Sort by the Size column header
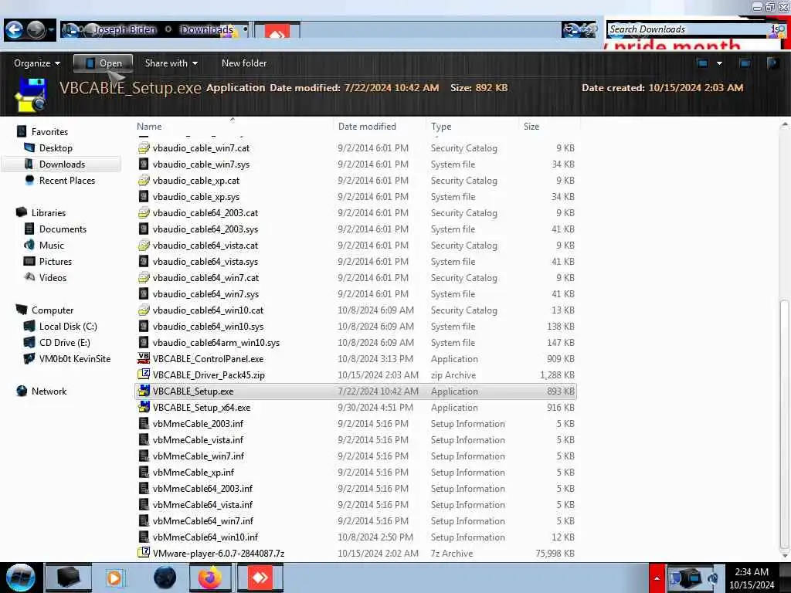Viewport: 791px width, 593px height. click(x=531, y=127)
